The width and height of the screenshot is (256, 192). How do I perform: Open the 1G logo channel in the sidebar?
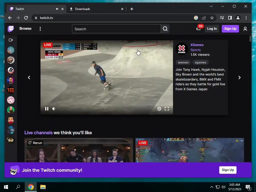click(x=11, y=90)
